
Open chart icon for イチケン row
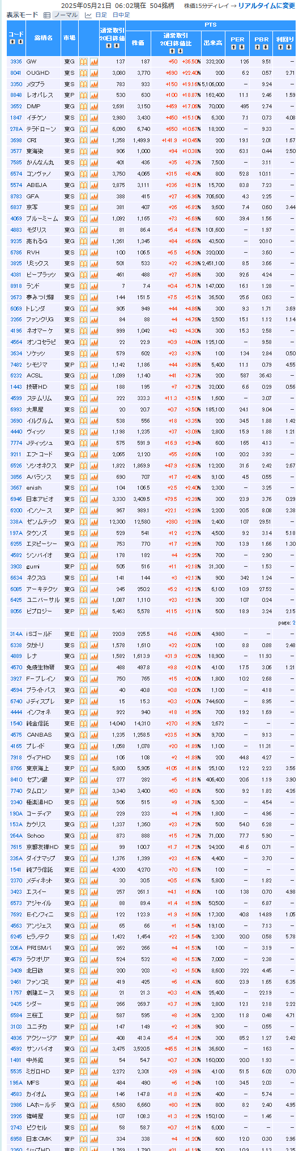point(93,117)
